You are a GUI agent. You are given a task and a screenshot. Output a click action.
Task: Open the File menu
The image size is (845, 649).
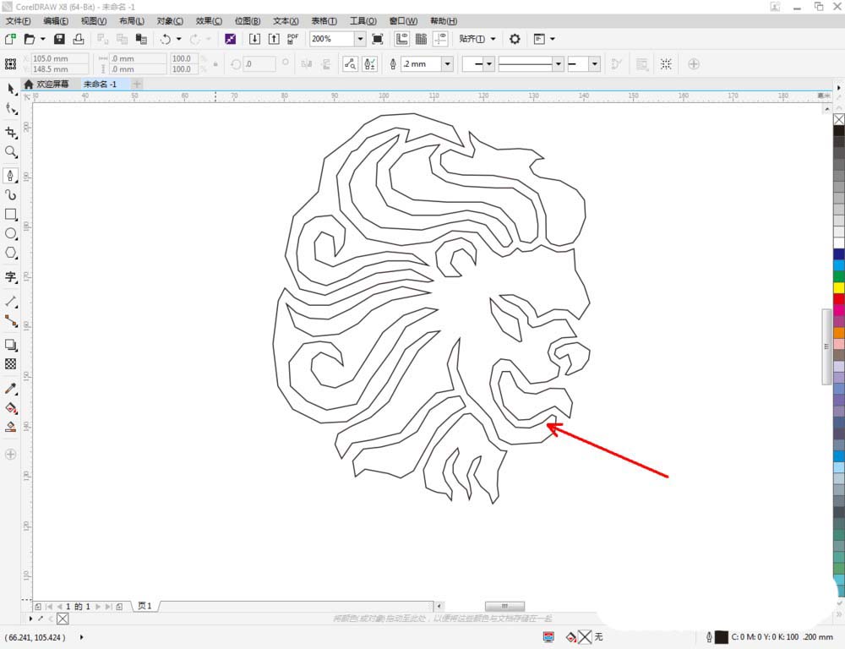pyautogui.click(x=18, y=21)
